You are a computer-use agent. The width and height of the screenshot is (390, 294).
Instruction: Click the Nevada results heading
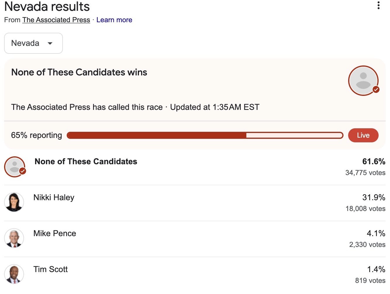click(47, 6)
